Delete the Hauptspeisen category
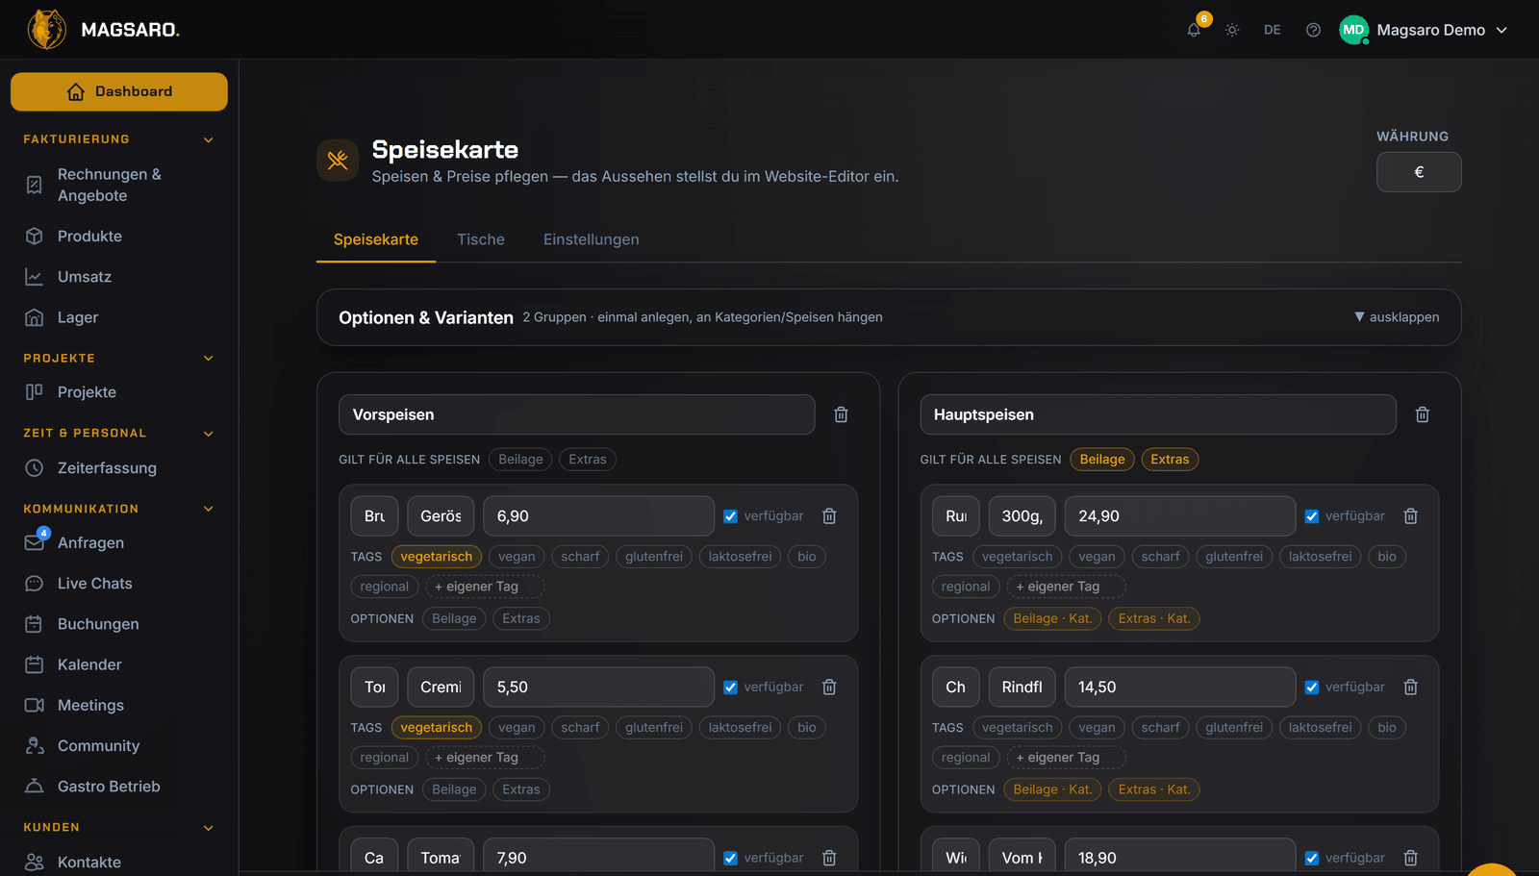Screen dimensions: 1539x876 [x=1423, y=414]
